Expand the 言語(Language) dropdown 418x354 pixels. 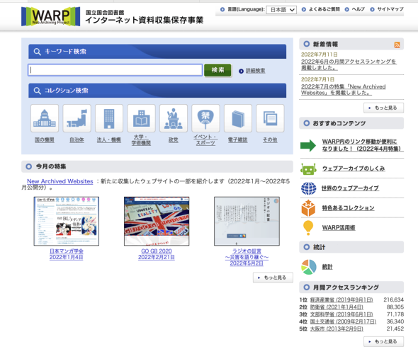point(281,10)
